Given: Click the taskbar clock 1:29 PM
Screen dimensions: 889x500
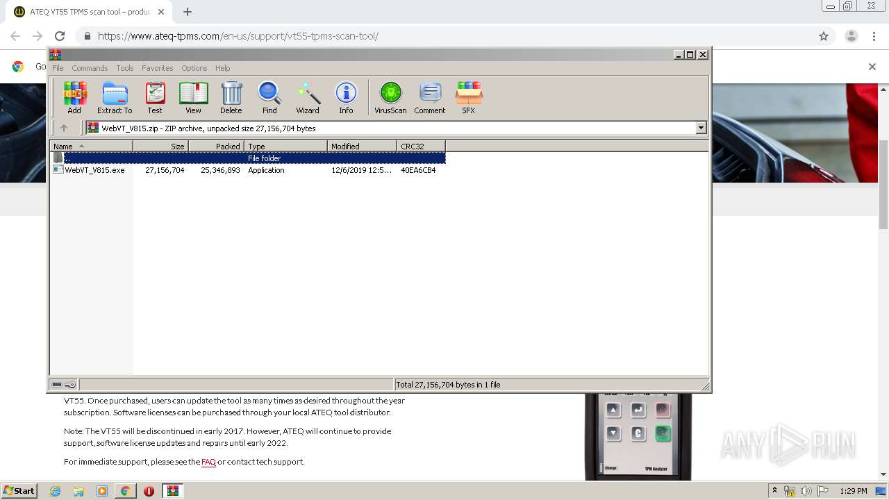Looking at the screenshot, I should pyautogui.click(x=854, y=491).
